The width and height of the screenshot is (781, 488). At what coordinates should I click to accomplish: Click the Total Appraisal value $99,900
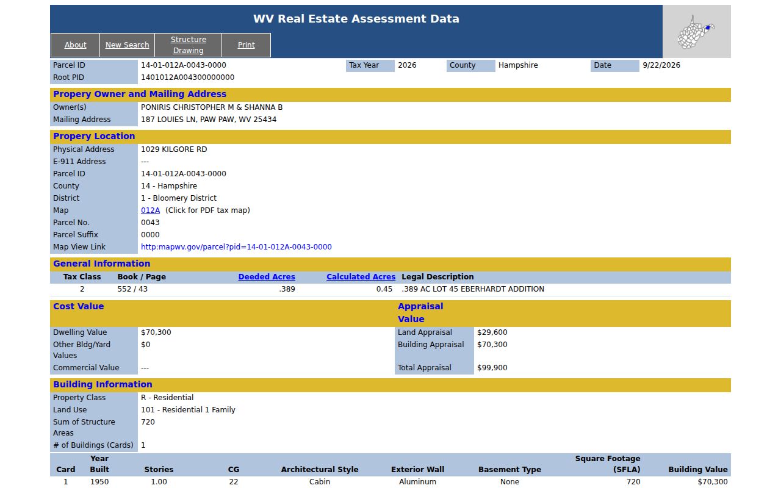(492, 368)
